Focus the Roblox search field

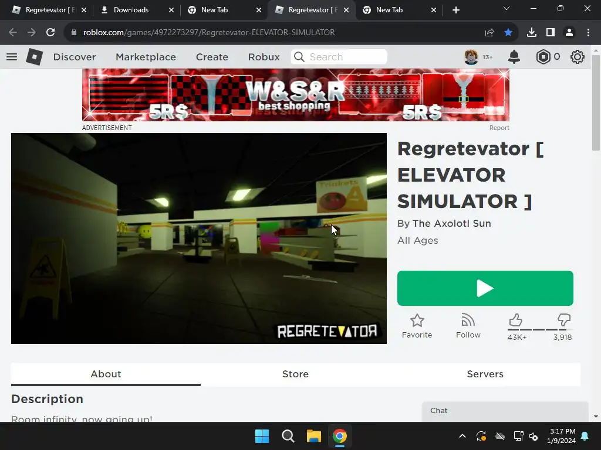pos(339,57)
